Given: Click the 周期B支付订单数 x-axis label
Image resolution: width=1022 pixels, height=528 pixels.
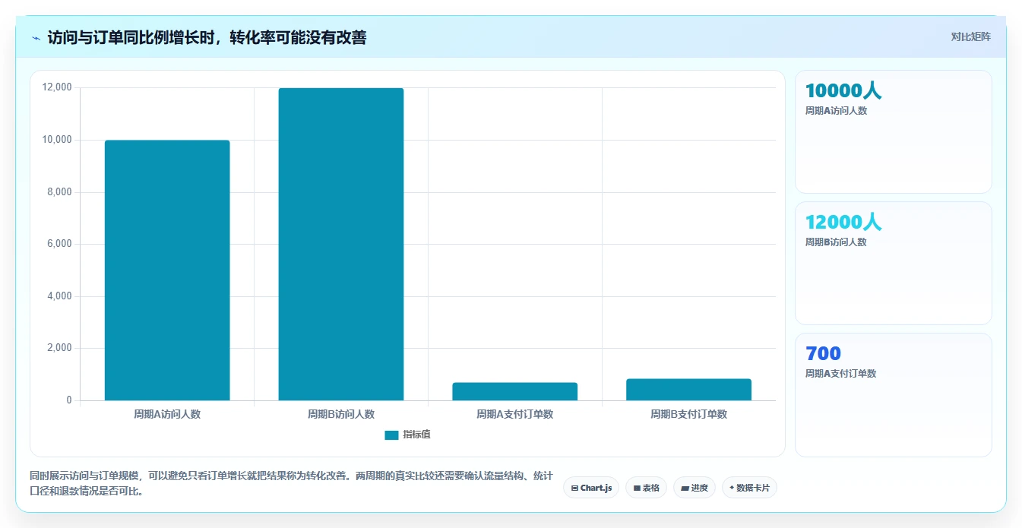Looking at the screenshot, I should 689,414.
